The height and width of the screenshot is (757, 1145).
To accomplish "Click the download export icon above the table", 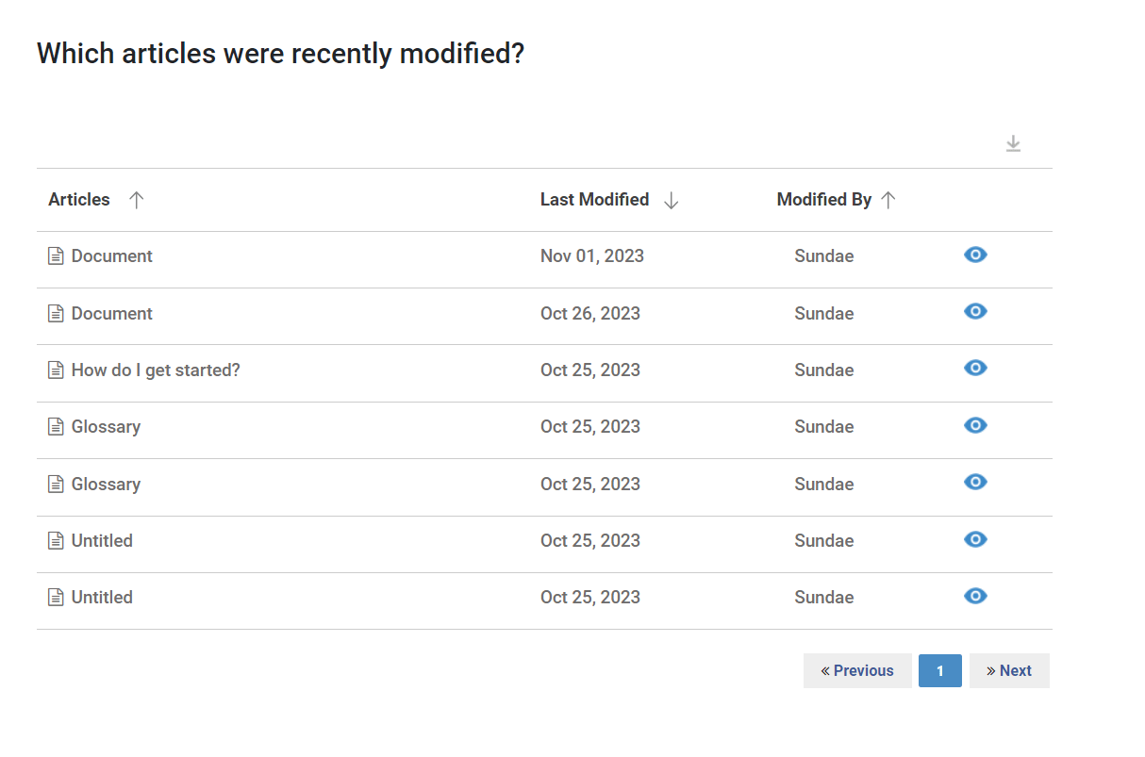I will [1013, 143].
